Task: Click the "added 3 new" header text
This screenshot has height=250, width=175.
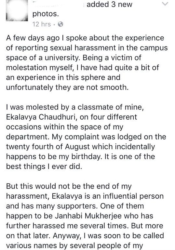Action: (109, 4)
